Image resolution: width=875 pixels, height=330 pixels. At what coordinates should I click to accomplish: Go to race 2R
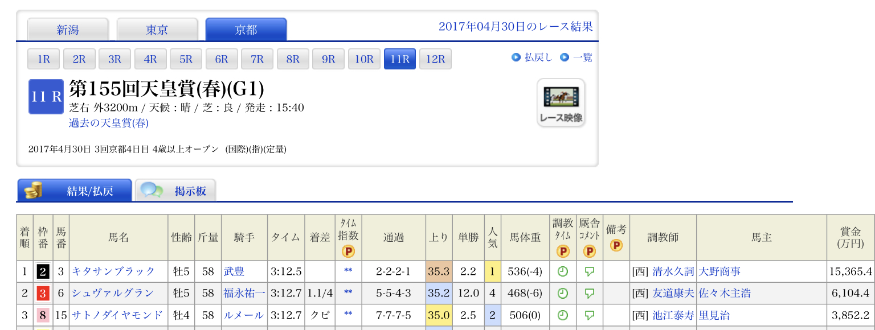[79, 59]
